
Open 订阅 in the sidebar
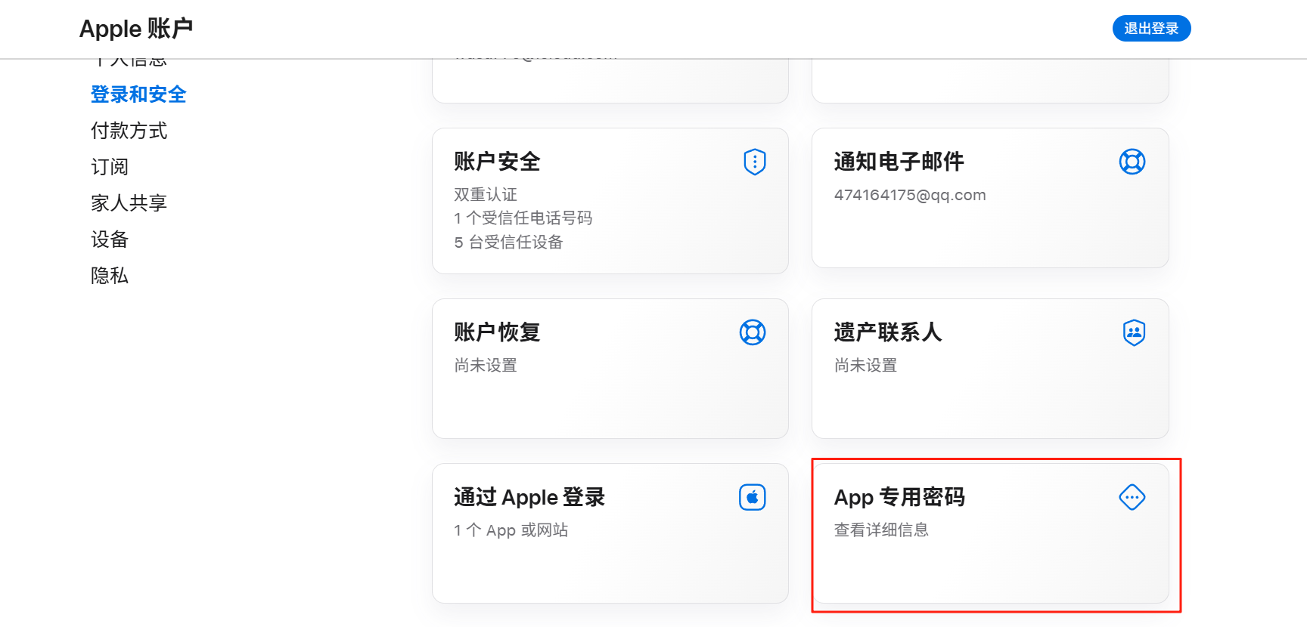(x=110, y=167)
